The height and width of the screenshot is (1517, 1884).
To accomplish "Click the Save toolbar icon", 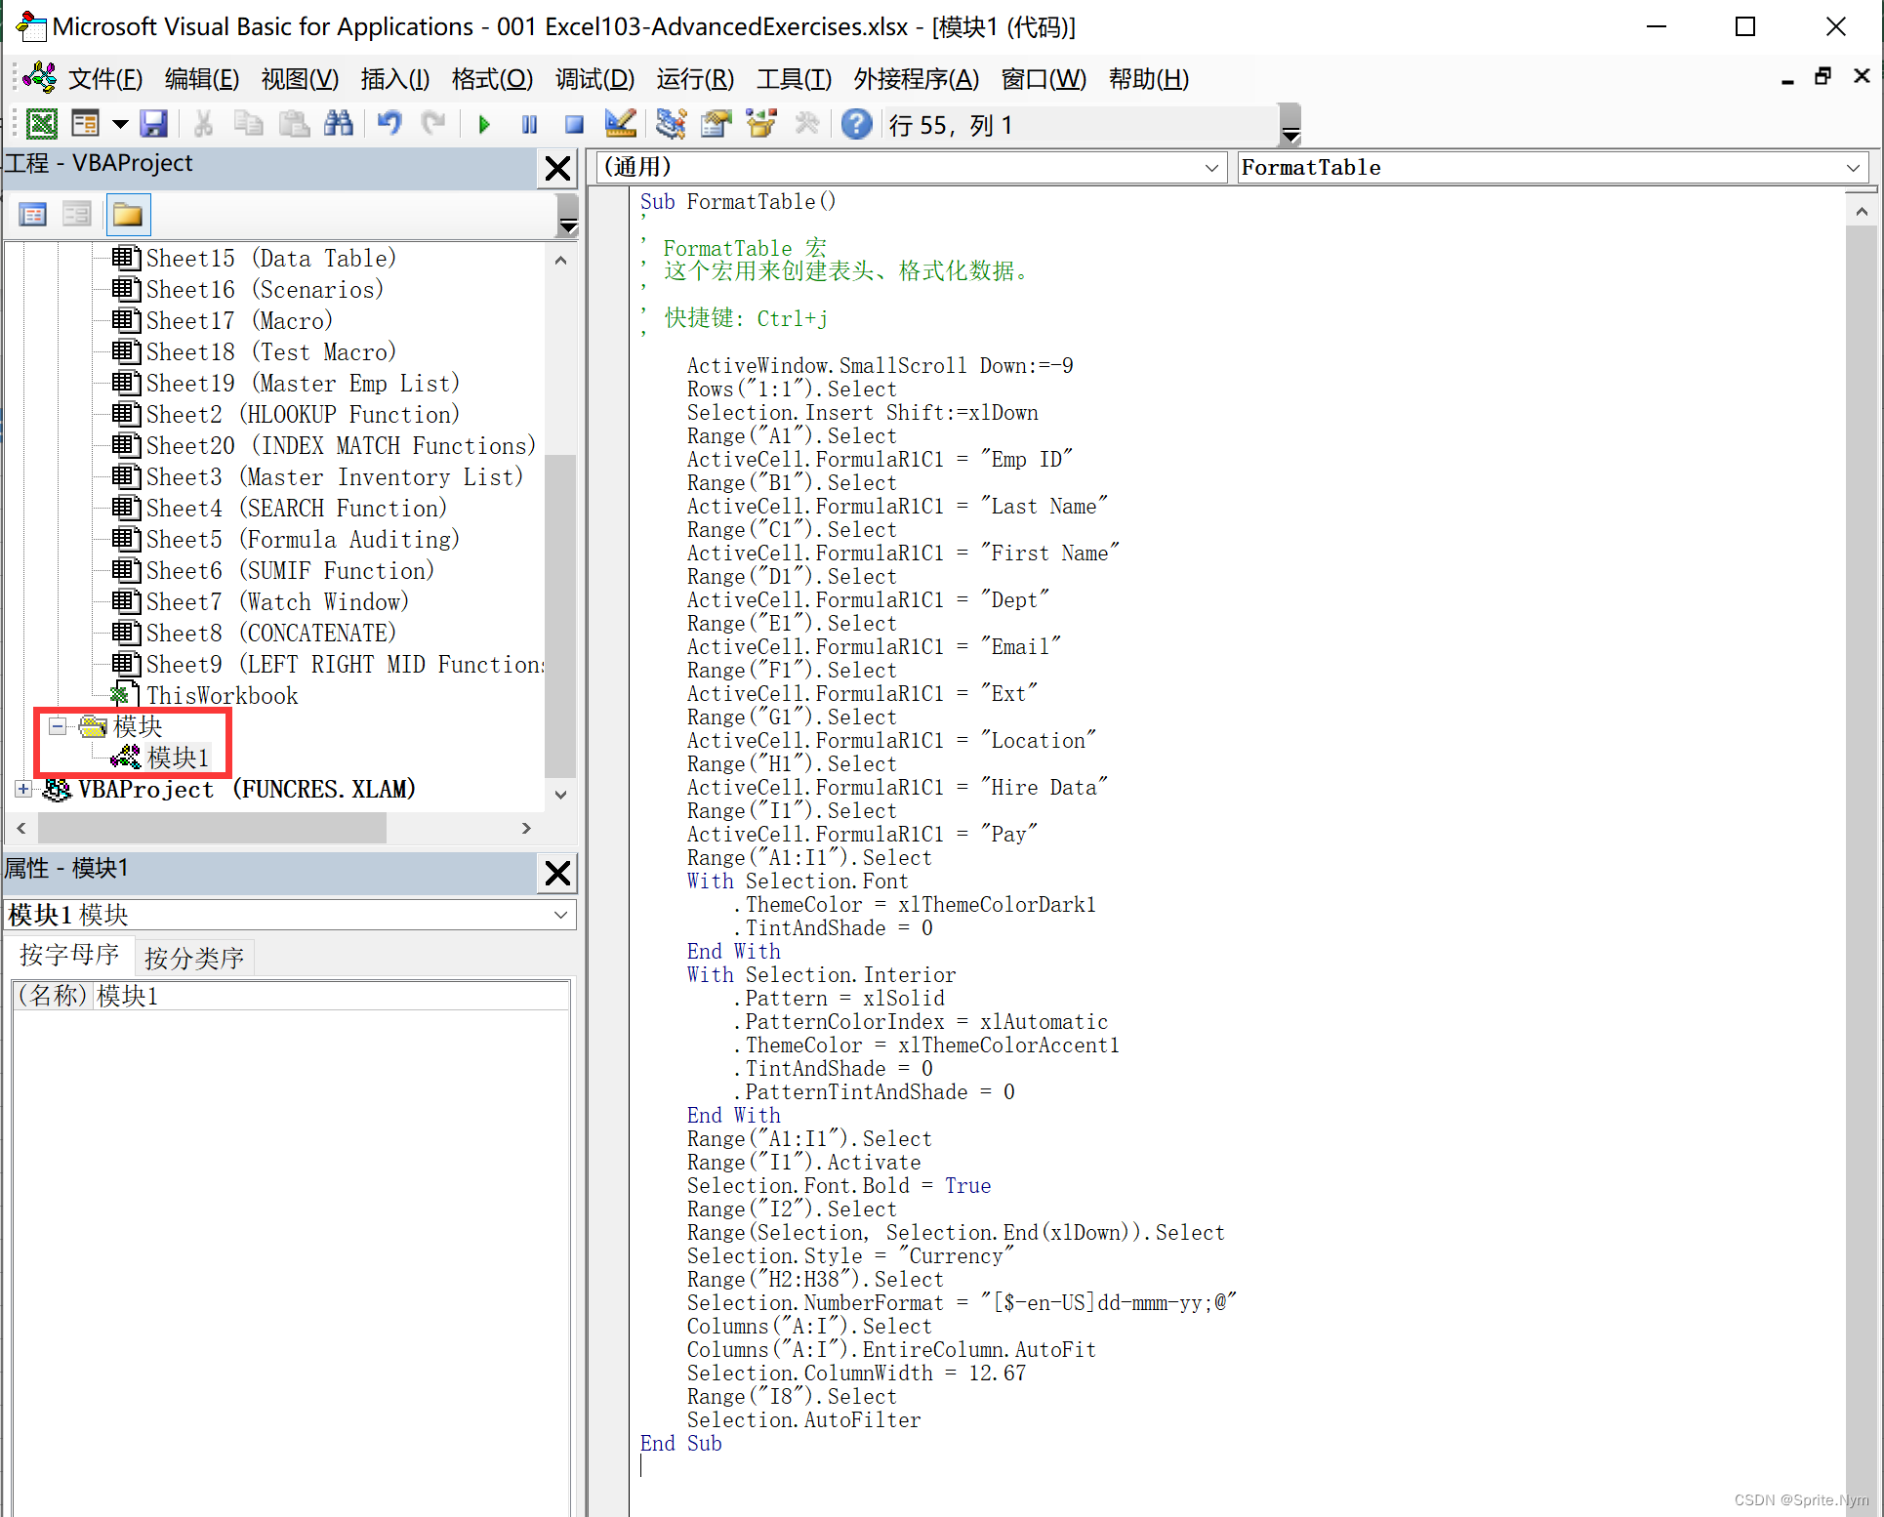I will pos(154,124).
